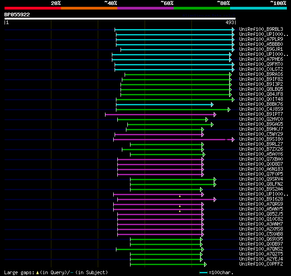Select the UniRef100_B9IF82 label
The image size is (291, 276).
(x=261, y=79)
